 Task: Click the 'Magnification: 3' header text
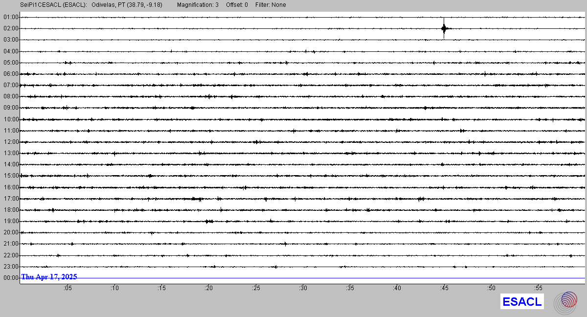point(198,5)
